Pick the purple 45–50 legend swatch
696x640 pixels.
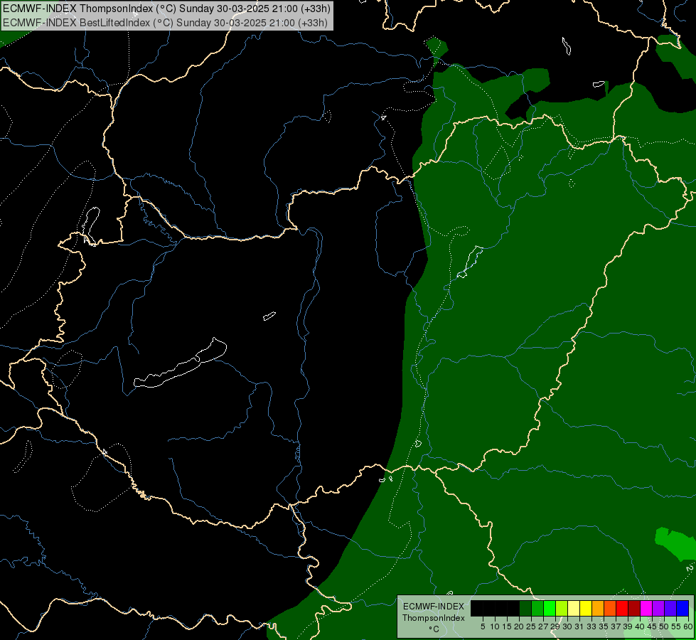658,608
